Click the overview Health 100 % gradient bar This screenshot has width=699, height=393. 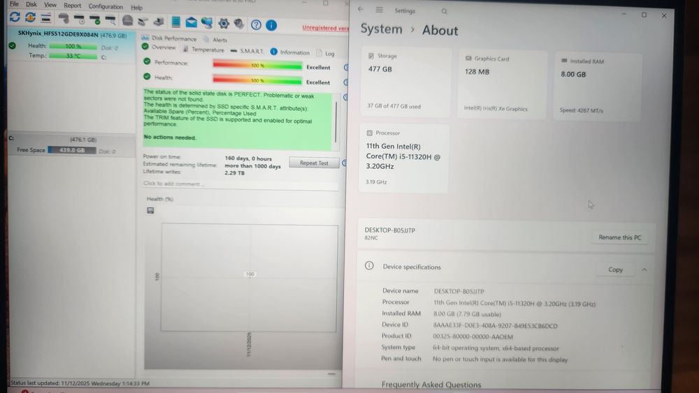click(x=257, y=80)
